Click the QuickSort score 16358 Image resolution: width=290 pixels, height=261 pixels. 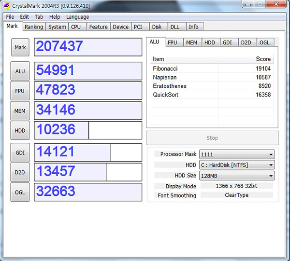[263, 95]
